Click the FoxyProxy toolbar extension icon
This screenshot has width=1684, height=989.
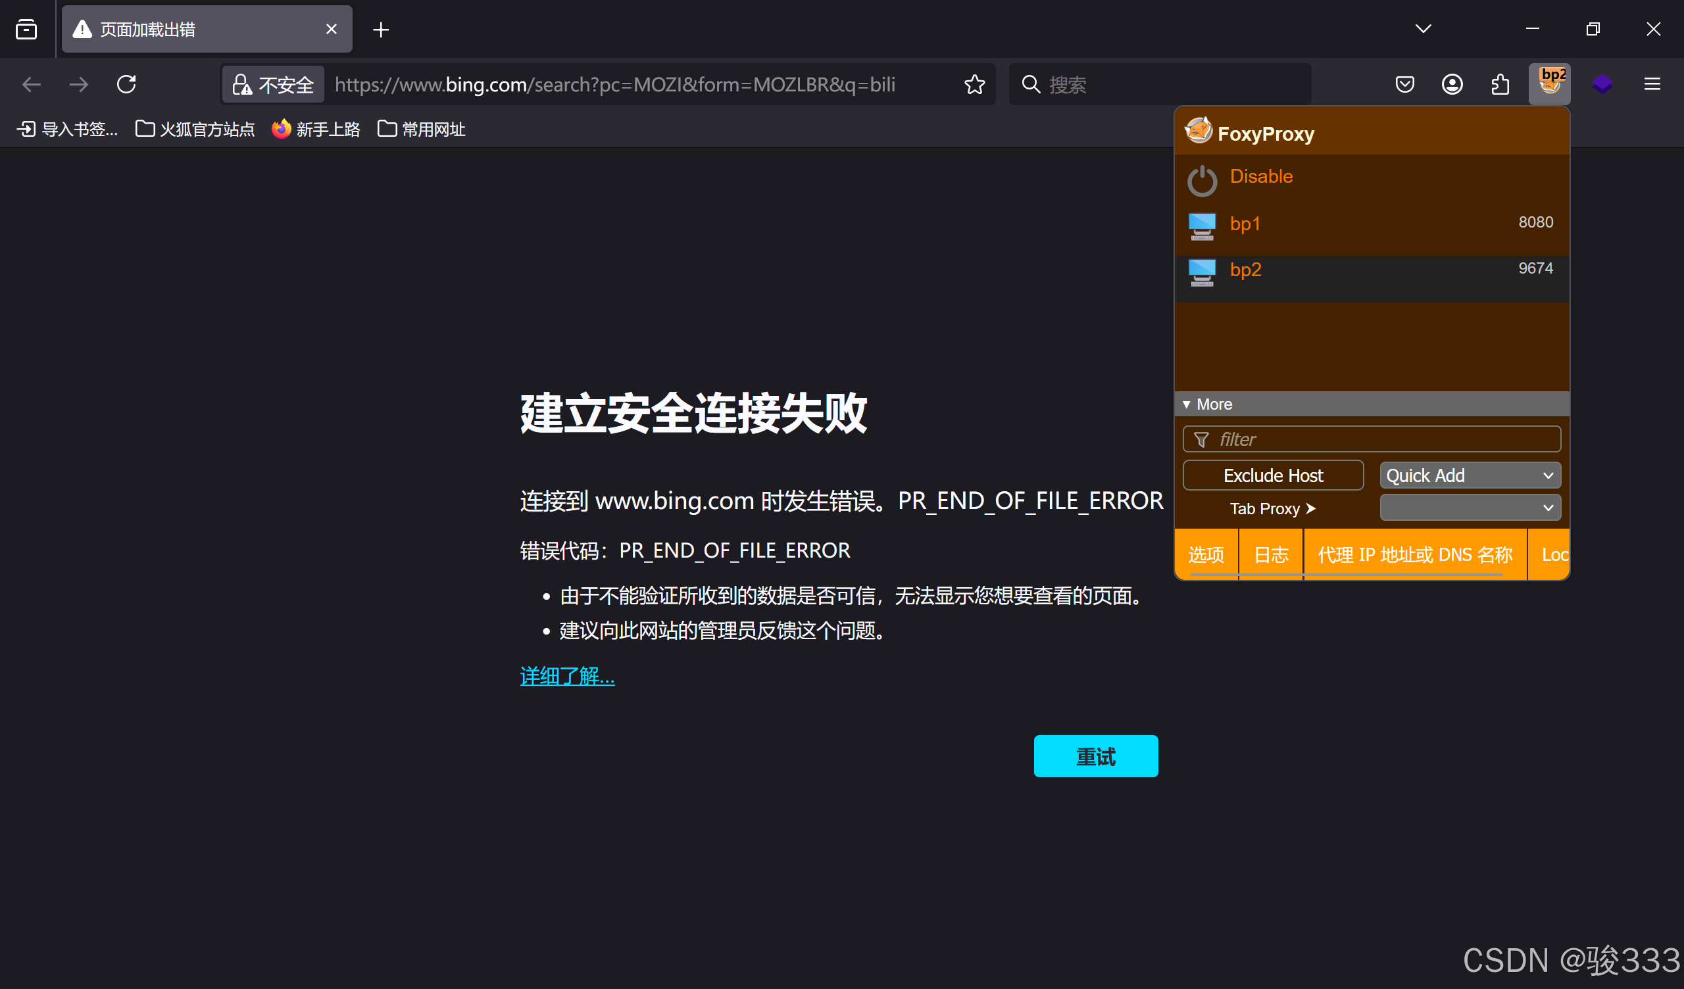tap(1549, 84)
